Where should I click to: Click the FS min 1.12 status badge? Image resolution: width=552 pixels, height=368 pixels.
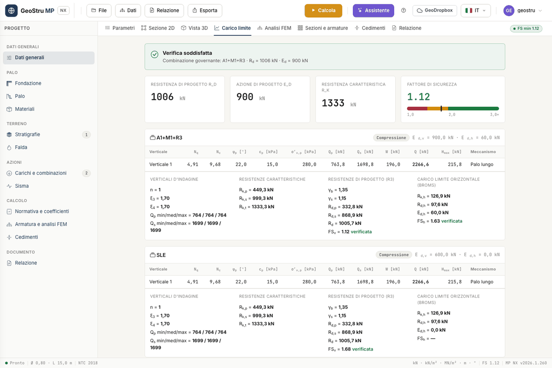[x=526, y=29]
